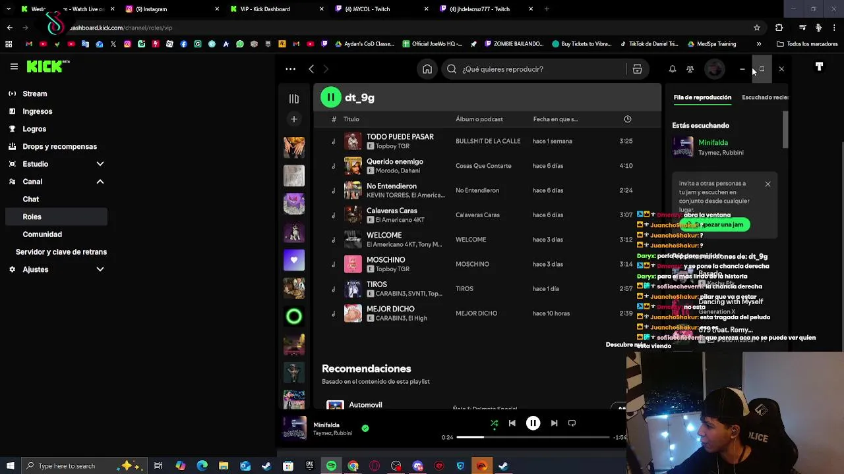Open Spotify Home via the house icon
This screenshot has height=474, width=844.
[427, 69]
